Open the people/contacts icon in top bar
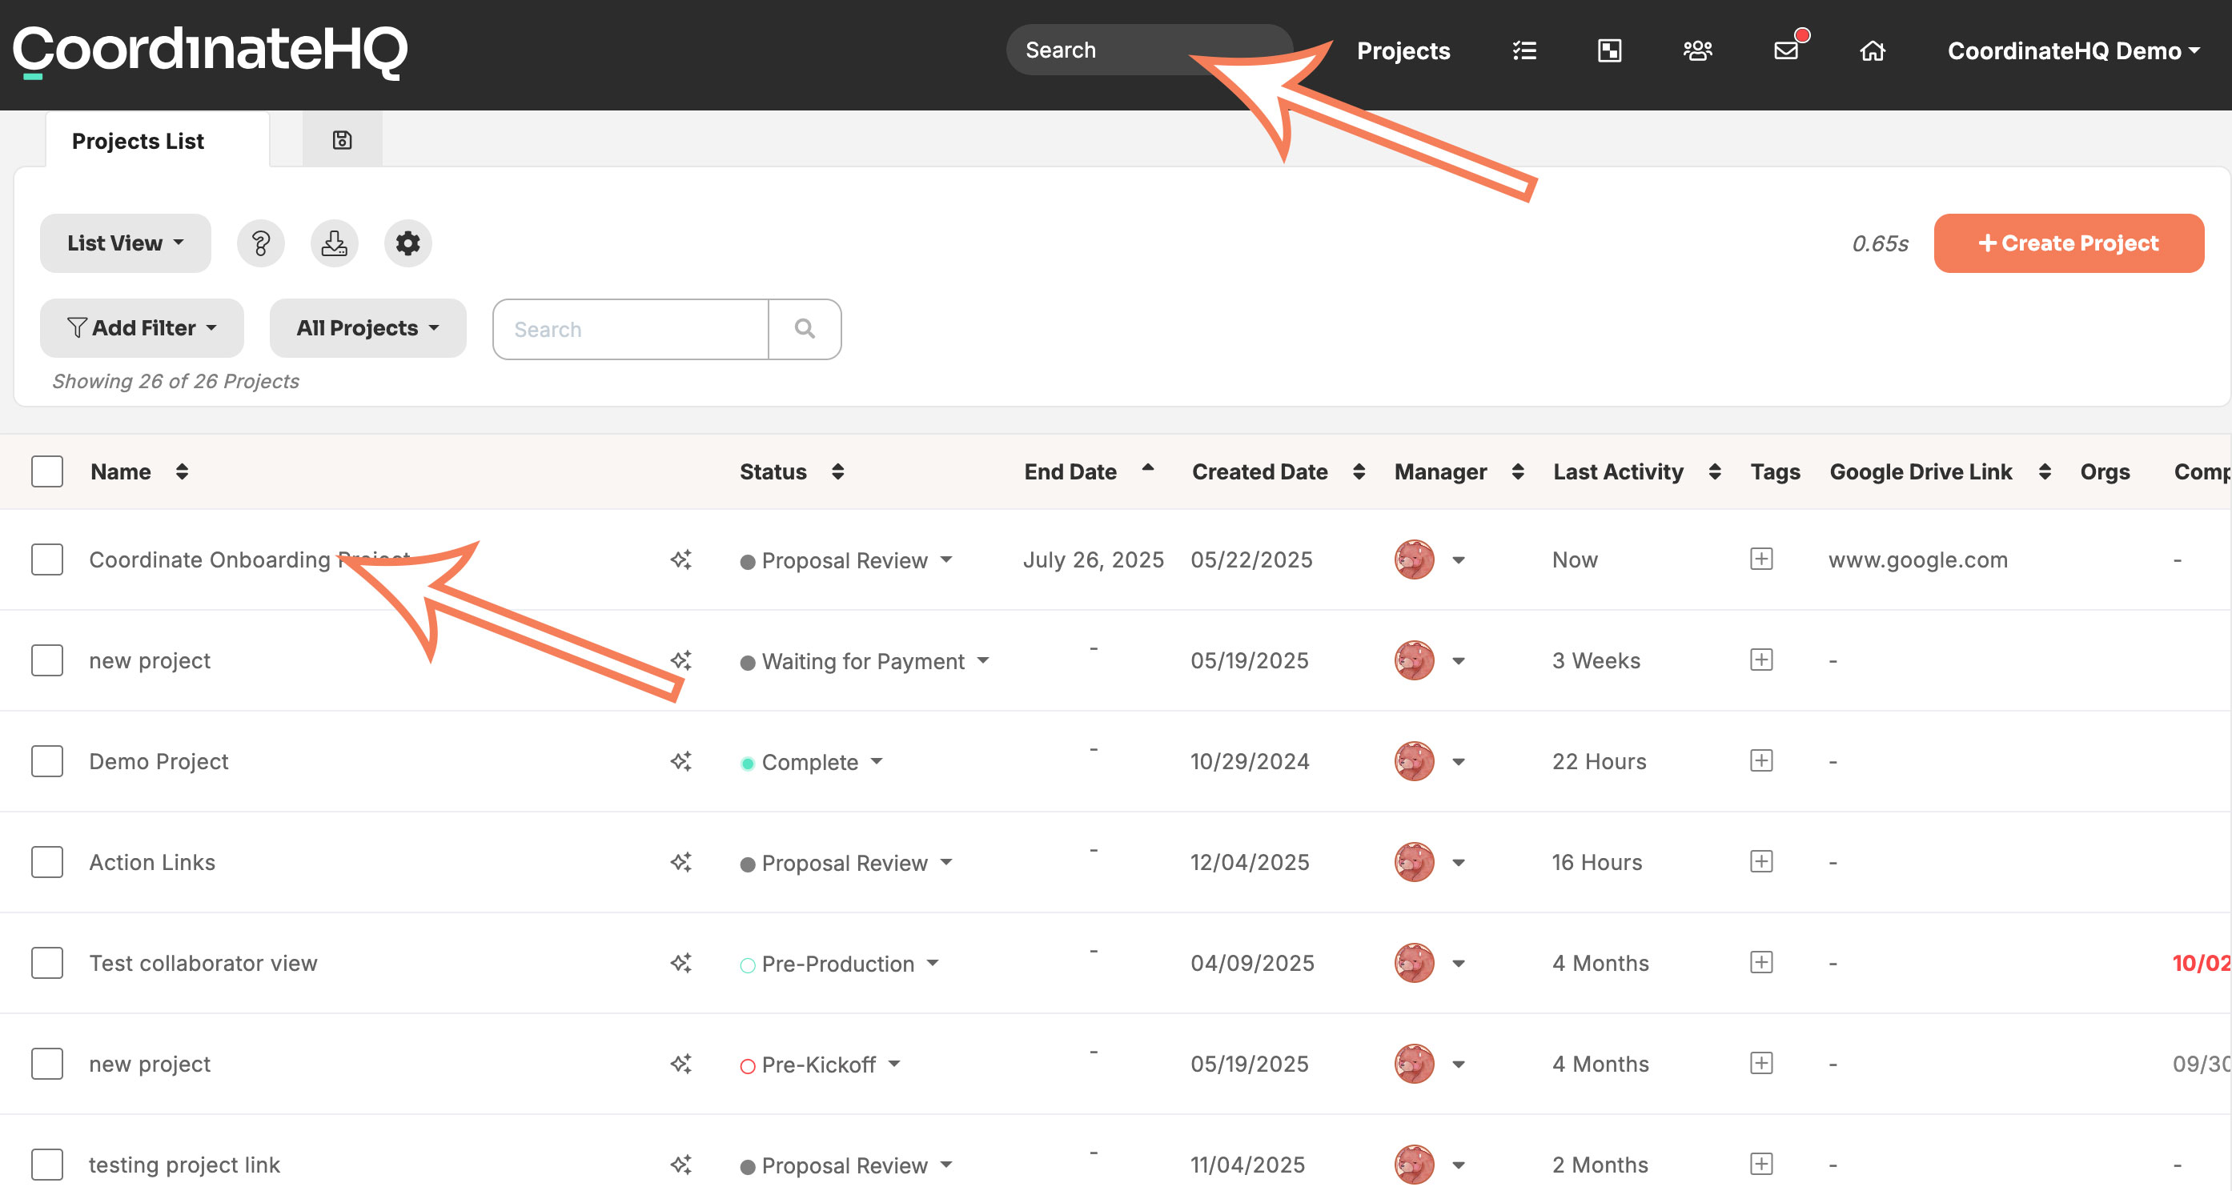This screenshot has height=1191, width=2232. pyautogui.click(x=1697, y=51)
